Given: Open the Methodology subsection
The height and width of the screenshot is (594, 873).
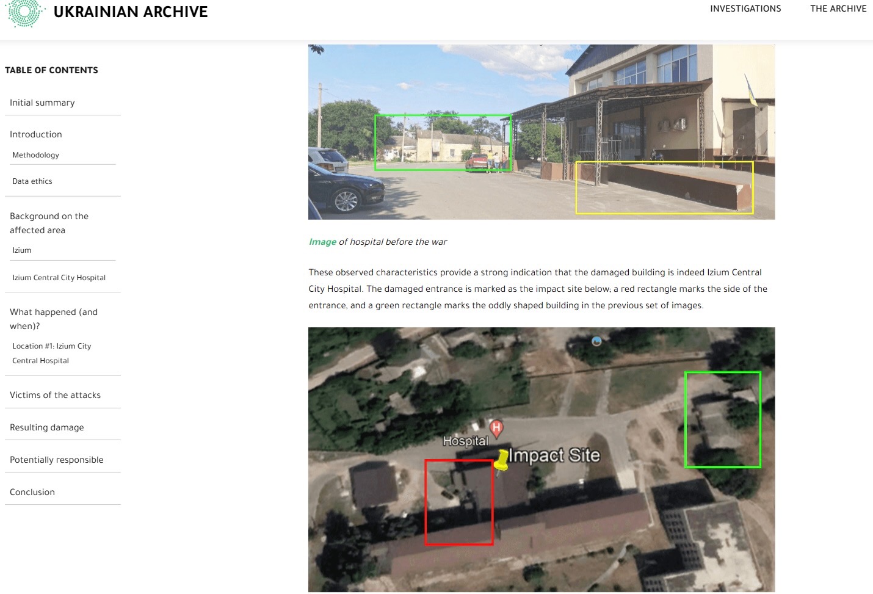Looking at the screenshot, I should [35, 155].
